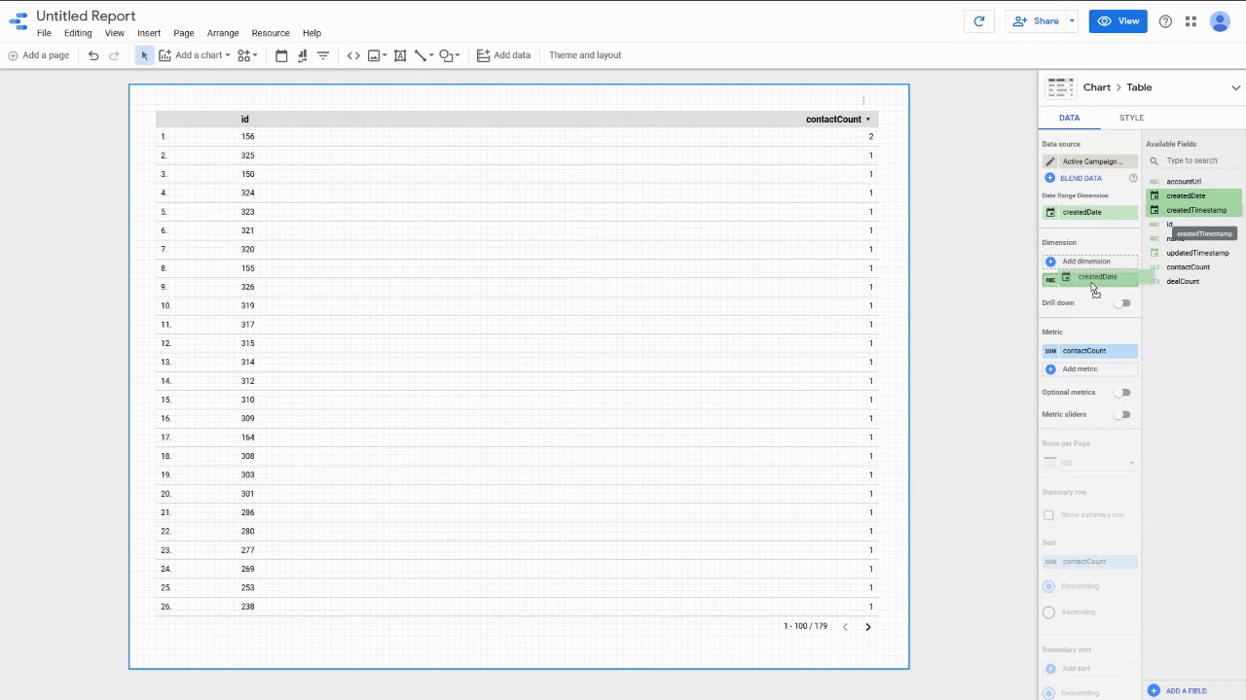1246x700 pixels.
Task: Insert a filter control
Action: 323,55
